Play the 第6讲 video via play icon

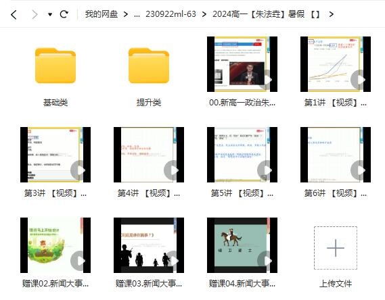pyautogui.click(x=360, y=170)
